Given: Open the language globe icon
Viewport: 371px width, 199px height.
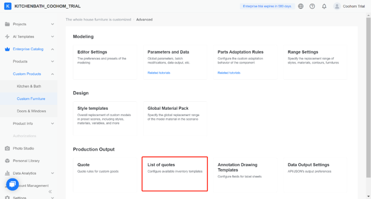Looking at the screenshot, I should tap(301, 6).
